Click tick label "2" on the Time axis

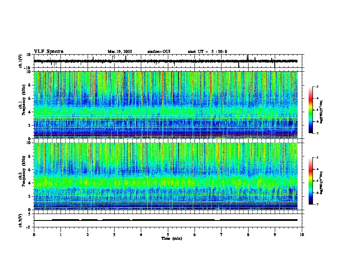point(88,235)
